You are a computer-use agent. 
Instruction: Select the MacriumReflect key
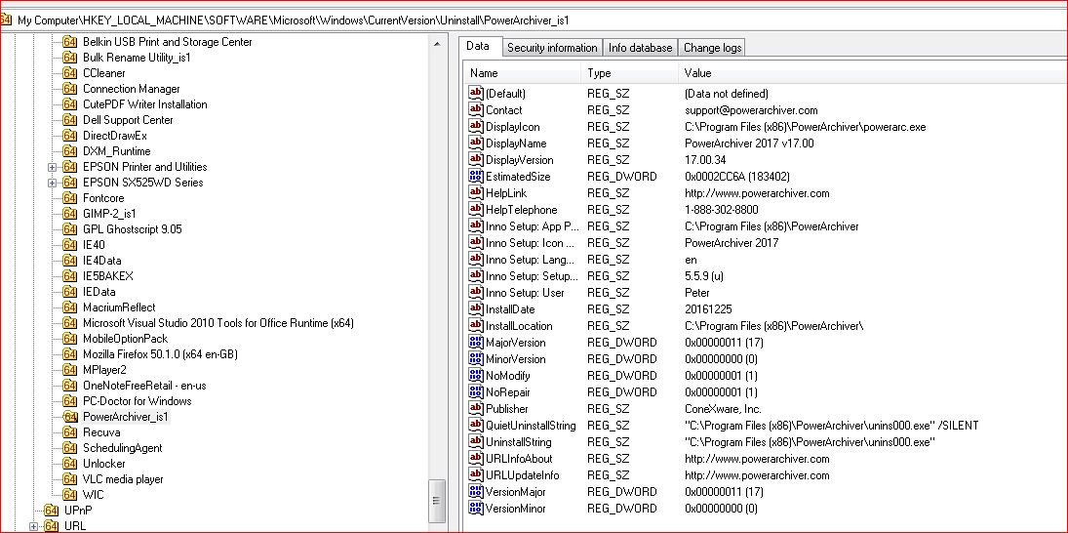tap(119, 307)
